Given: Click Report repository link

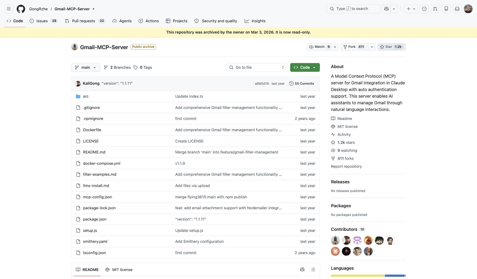Looking at the screenshot, I should 346,166.
